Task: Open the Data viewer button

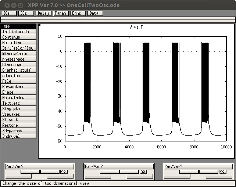Action: coord(95,13)
